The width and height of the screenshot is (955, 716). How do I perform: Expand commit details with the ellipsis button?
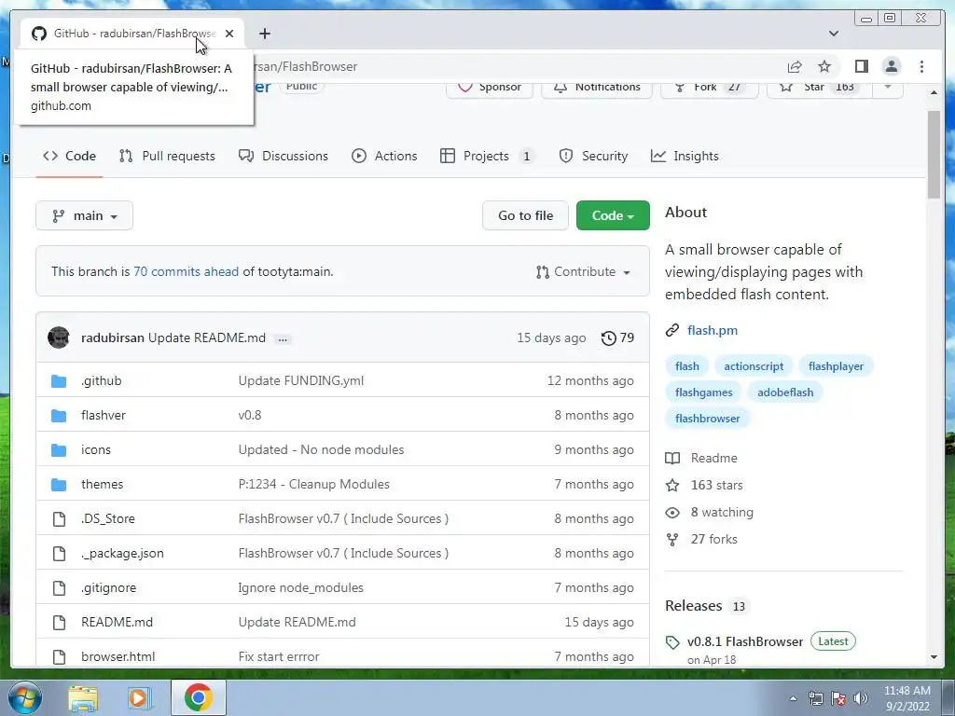click(x=283, y=338)
